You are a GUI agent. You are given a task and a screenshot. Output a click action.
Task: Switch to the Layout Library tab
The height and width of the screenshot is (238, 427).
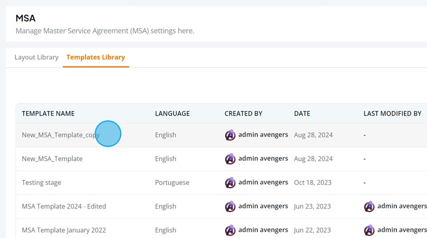tap(37, 57)
